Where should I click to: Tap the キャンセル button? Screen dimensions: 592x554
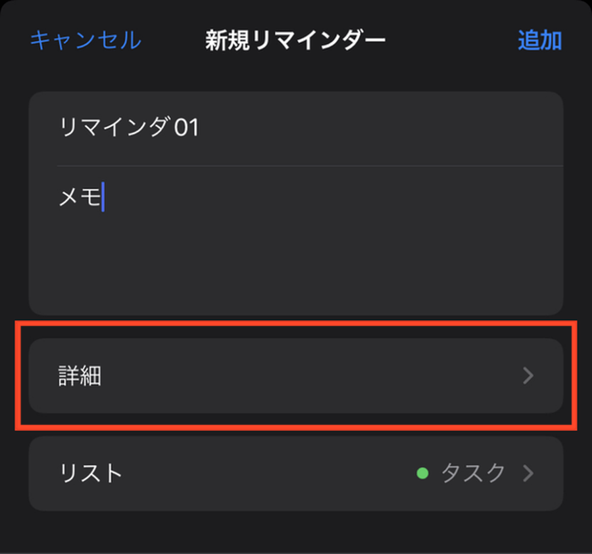(x=86, y=41)
